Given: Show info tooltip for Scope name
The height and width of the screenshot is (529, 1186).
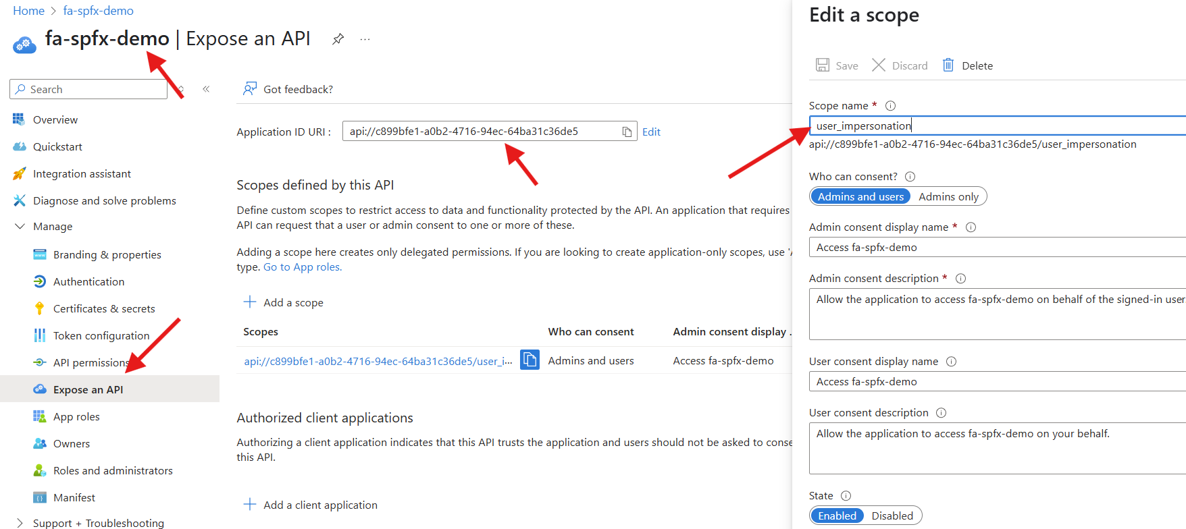Looking at the screenshot, I should pos(890,105).
